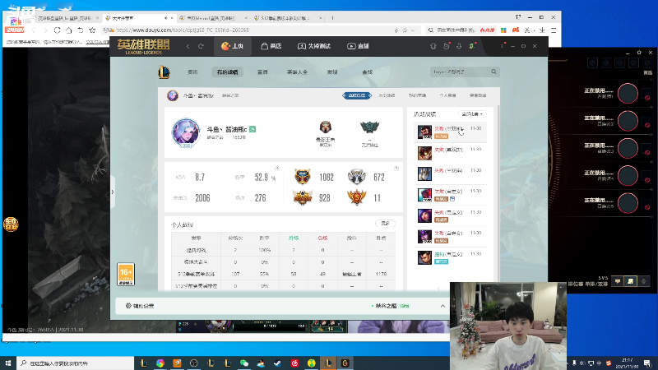This screenshot has height=370, width=658.
Task: Select the 我的战绩 navigation item
Action: pyautogui.click(x=228, y=72)
